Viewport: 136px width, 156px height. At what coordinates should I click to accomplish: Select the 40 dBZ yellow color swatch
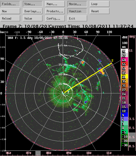124,77
